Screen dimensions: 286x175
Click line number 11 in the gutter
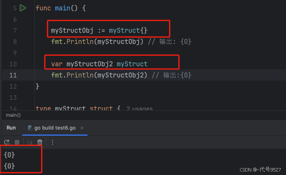(x=13, y=75)
